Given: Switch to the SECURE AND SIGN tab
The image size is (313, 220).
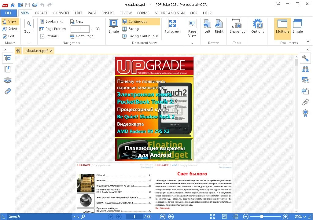Looking at the screenshot, I should [170, 13].
